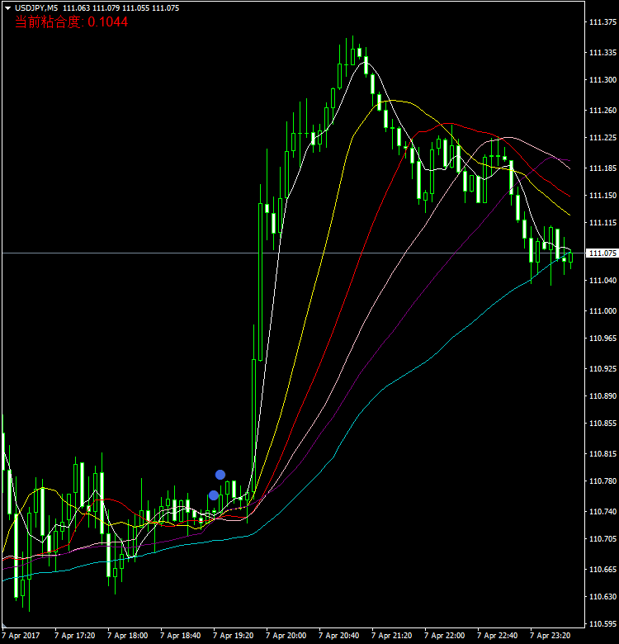Click the 111.000 price scale label

pyautogui.click(x=602, y=311)
